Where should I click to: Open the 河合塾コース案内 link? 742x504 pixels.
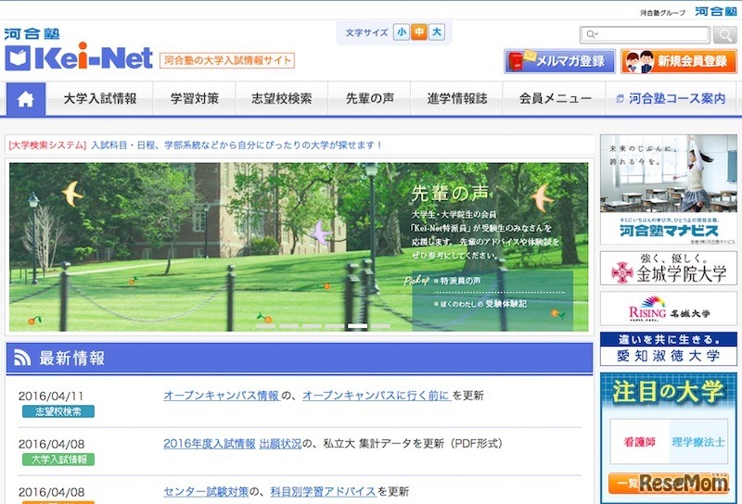pos(671,99)
